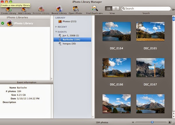The height and width of the screenshot is (125, 175).
Task: Run Find Duplicates from the toolbar
Action: 94,8
